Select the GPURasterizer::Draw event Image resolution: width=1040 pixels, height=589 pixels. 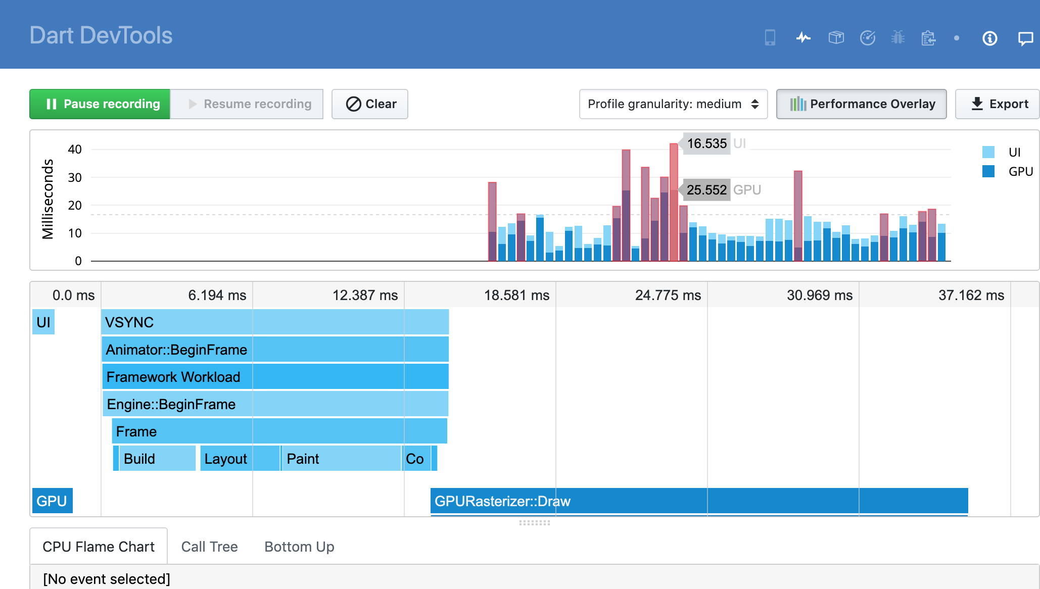coord(556,501)
